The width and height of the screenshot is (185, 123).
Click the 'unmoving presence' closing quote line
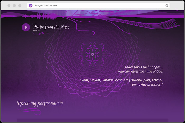(147, 84)
